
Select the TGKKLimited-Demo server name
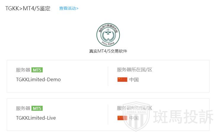pos(38,79)
